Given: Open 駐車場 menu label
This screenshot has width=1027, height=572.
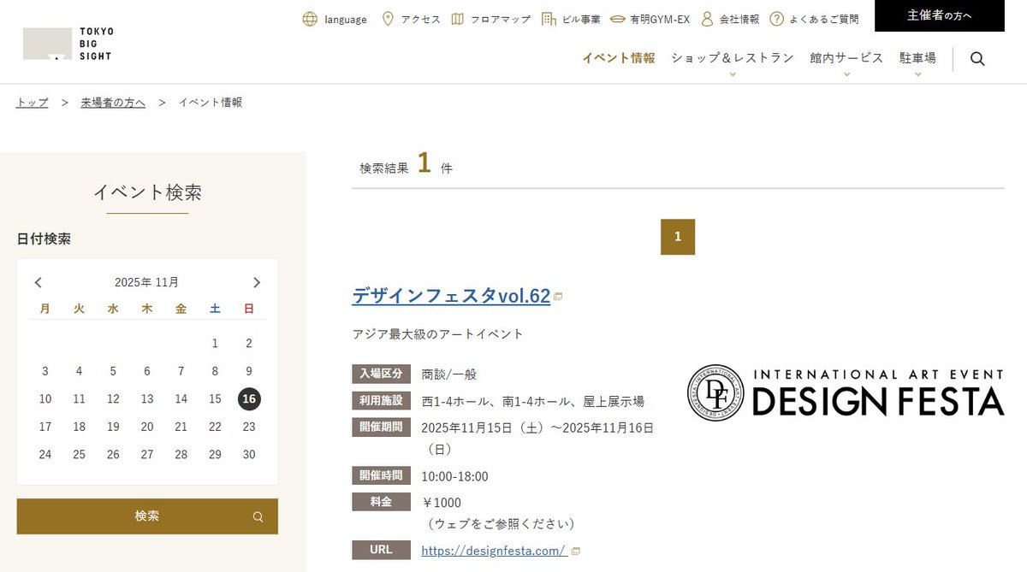Looking at the screenshot, I should point(917,58).
